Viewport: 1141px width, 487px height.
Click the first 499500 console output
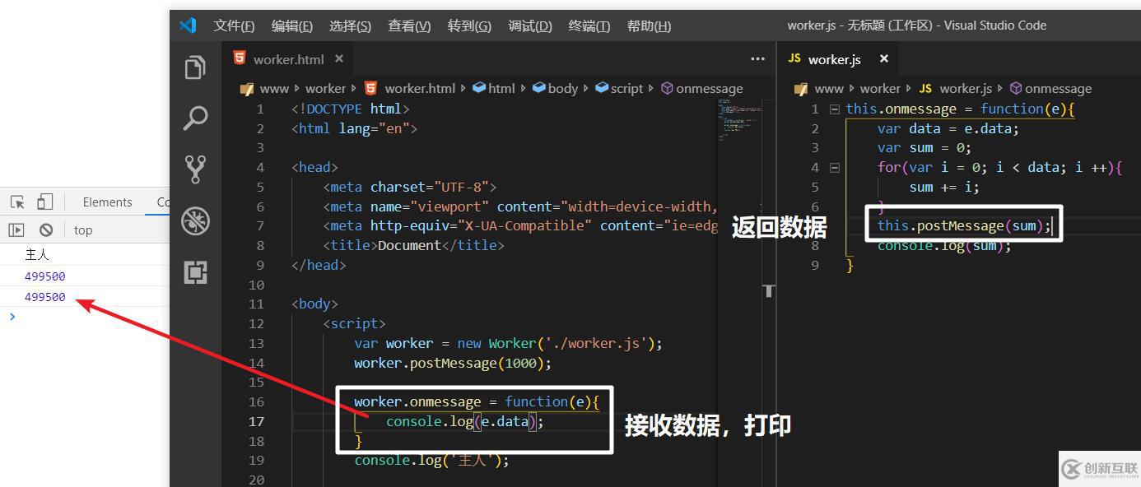(x=45, y=276)
